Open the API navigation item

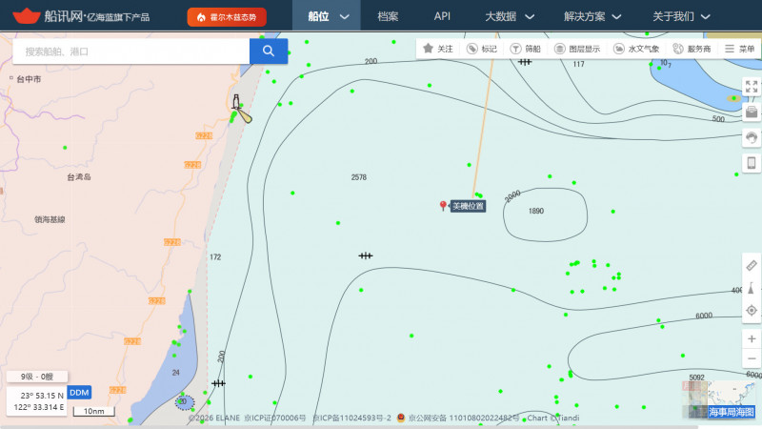click(x=442, y=16)
